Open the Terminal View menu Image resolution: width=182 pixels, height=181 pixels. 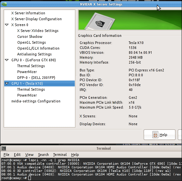pyautogui.click(x=29, y=155)
